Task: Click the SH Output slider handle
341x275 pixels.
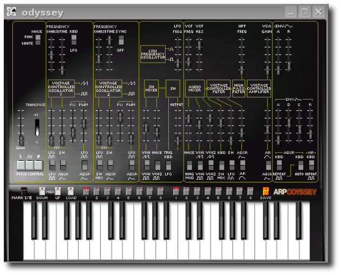Action: click(x=178, y=141)
